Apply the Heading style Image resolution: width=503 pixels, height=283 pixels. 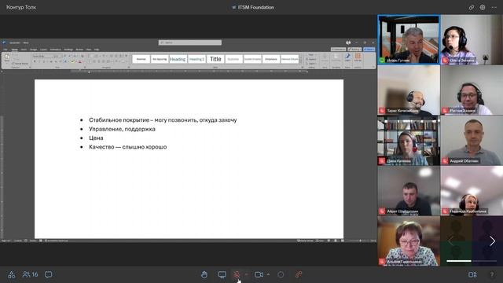(x=178, y=59)
